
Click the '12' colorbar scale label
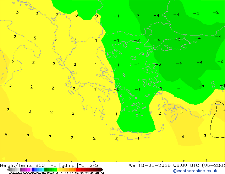pos(67,173)
